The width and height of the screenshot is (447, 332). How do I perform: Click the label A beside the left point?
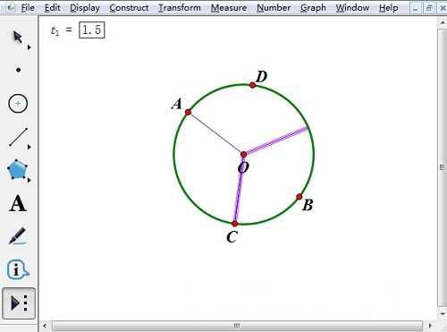177,104
